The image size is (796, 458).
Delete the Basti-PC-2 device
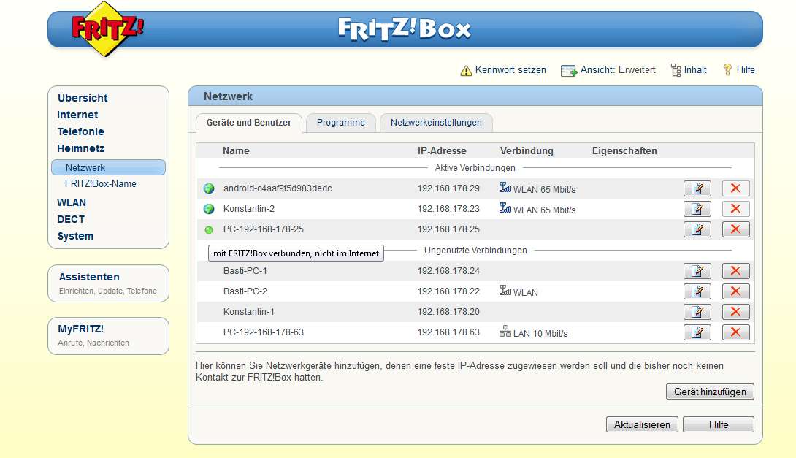point(735,291)
